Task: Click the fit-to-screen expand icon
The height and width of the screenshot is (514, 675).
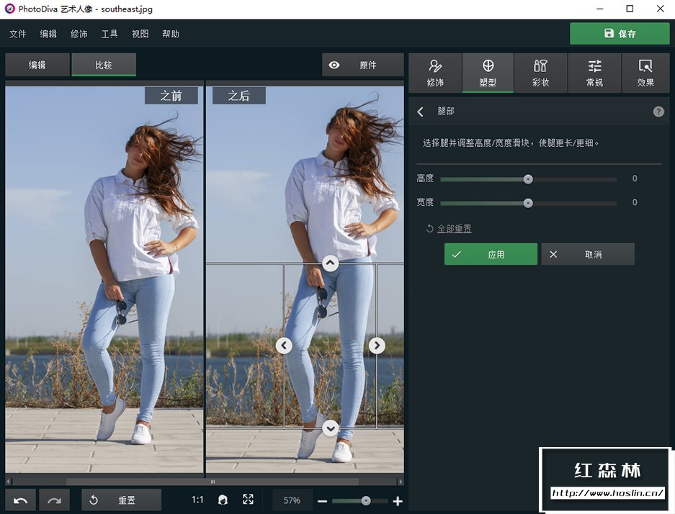Action: pos(248,500)
